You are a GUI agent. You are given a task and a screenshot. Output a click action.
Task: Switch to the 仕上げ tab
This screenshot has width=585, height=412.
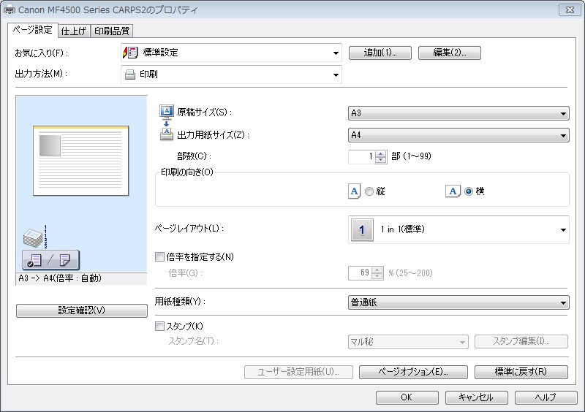pos(74,31)
